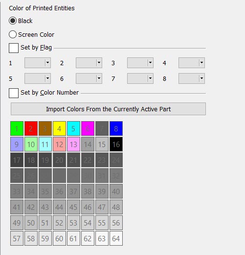Pick blue color swatch 8

[116, 128]
